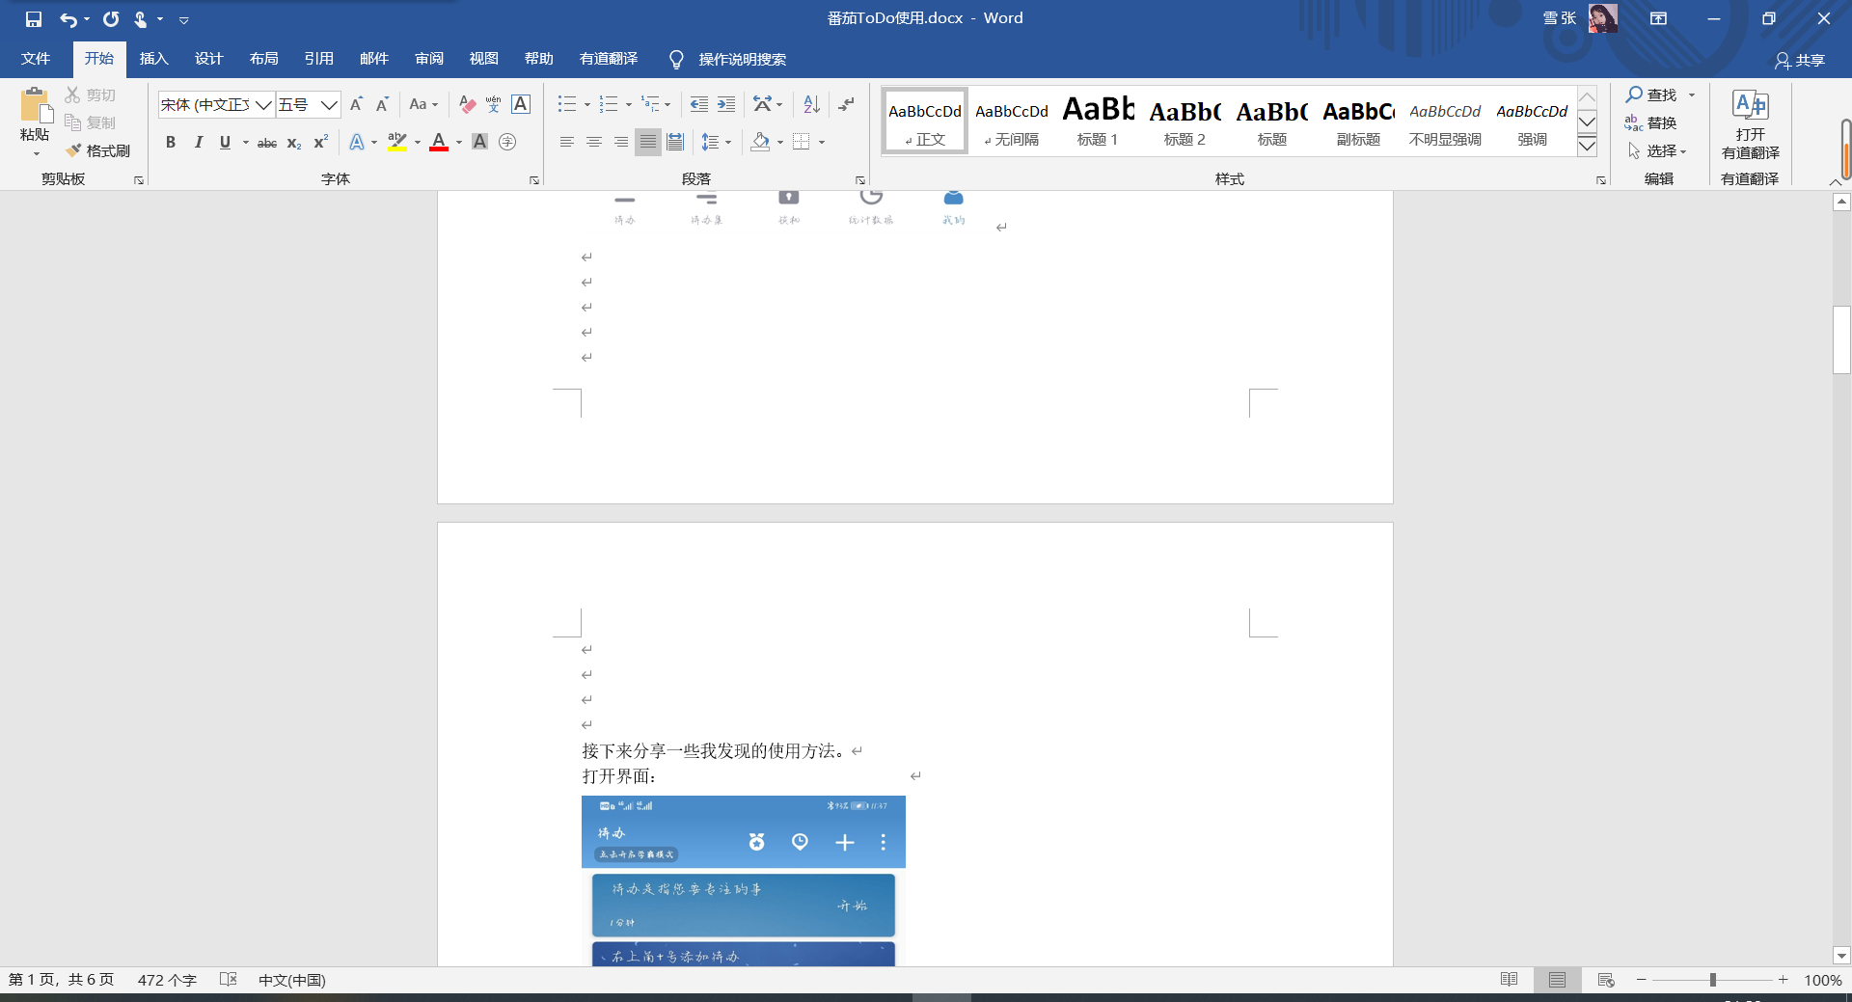Image resolution: width=1852 pixels, height=1002 pixels.
Task: Increase paragraph indent
Action: tap(726, 104)
